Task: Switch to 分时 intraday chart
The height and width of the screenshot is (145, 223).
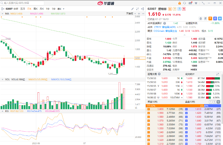Action: pyautogui.click(x=16, y=9)
